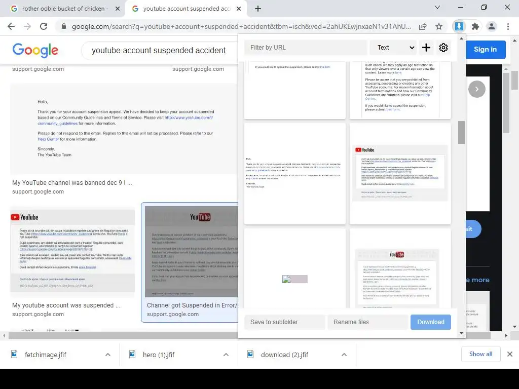Viewport: 519px width, 389px height.
Task: Click the blue Download button
Action: [431, 322]
